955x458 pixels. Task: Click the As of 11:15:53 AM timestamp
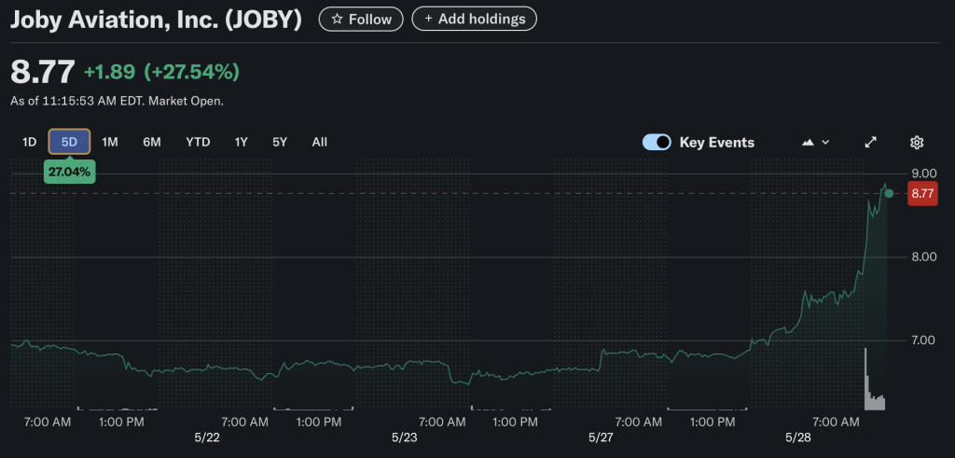(x=117, y=101)
